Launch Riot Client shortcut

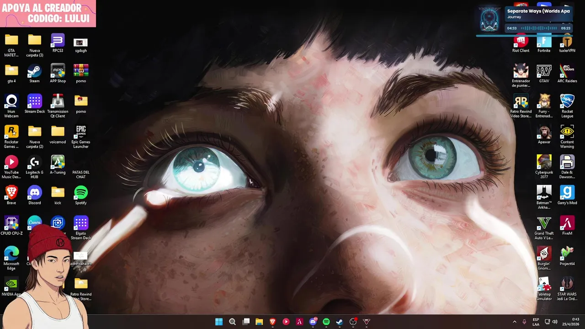point(521,43)
